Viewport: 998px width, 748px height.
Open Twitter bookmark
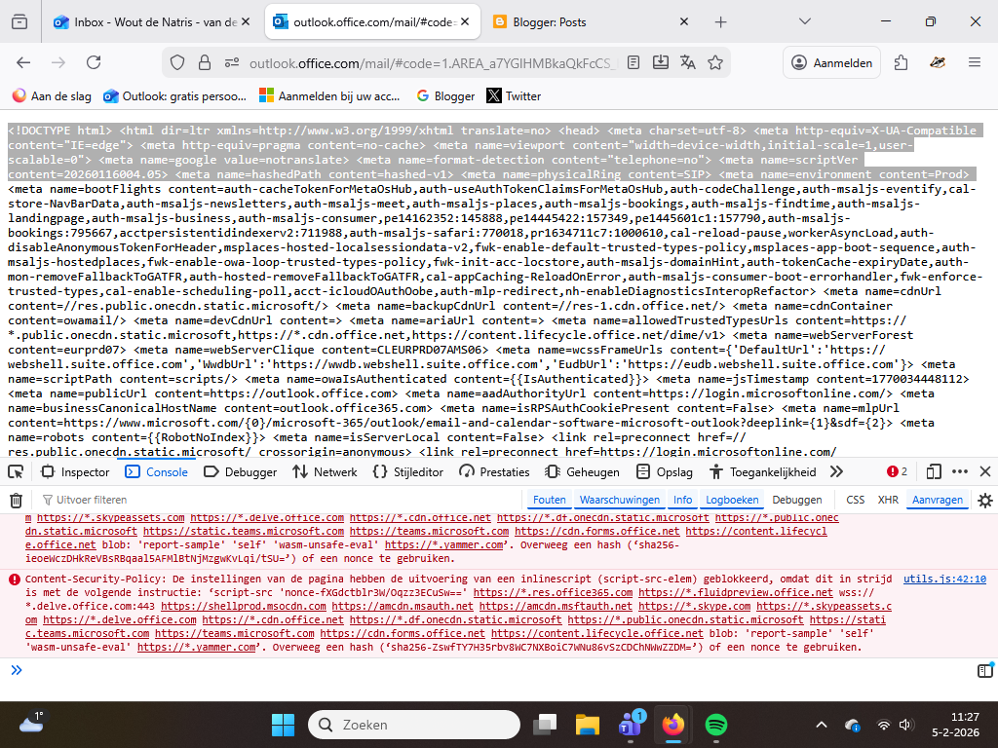514,96
